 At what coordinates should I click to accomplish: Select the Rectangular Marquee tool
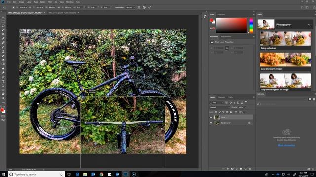(3, 22)
